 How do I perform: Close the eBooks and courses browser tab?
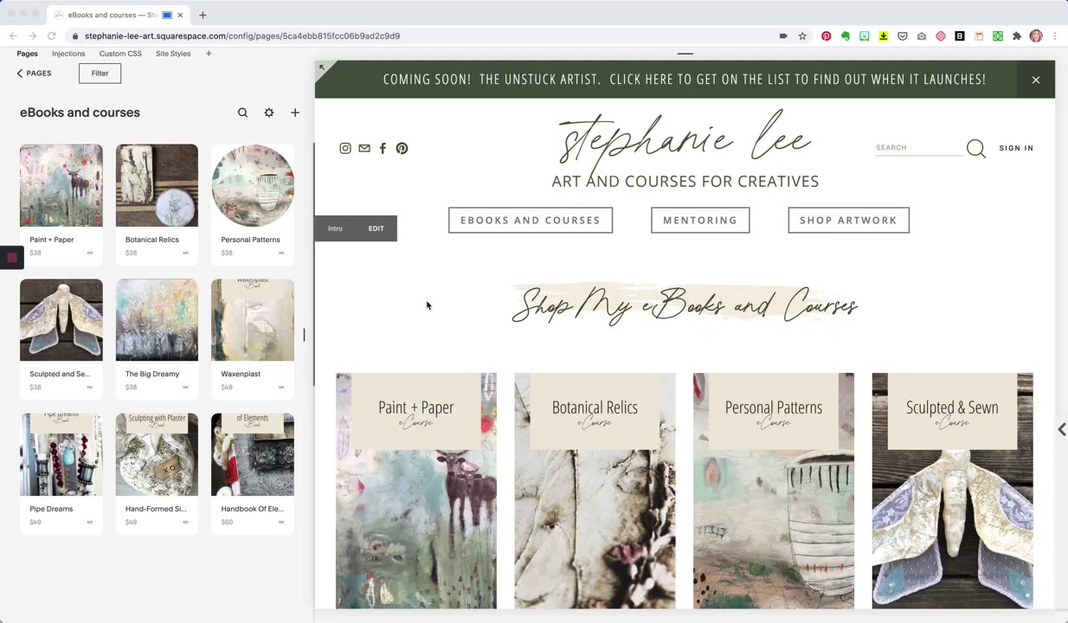click(x=180, y=15)
